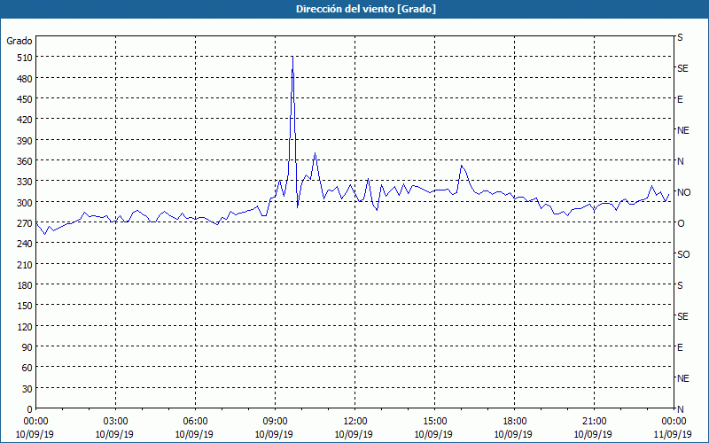Click the 10/09/19 date below 12:00

[x=354, y=434]
